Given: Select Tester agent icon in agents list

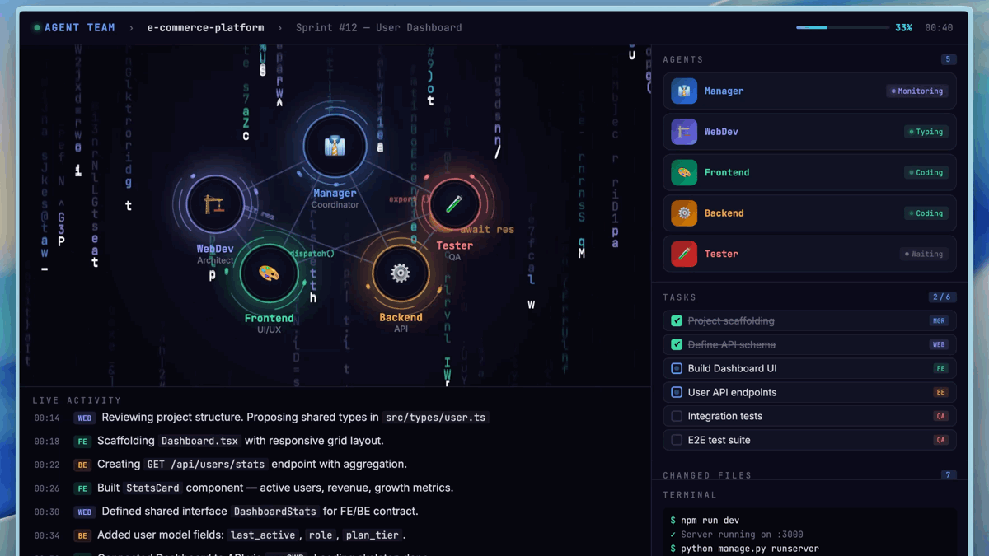Looking at the screenshot, I should (683, 254).
